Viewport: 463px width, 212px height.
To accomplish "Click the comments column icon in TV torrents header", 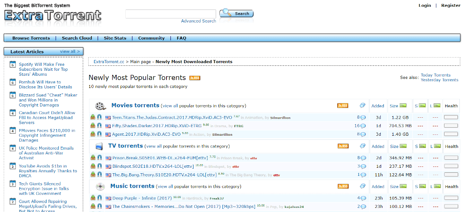I will coord(363,146).
